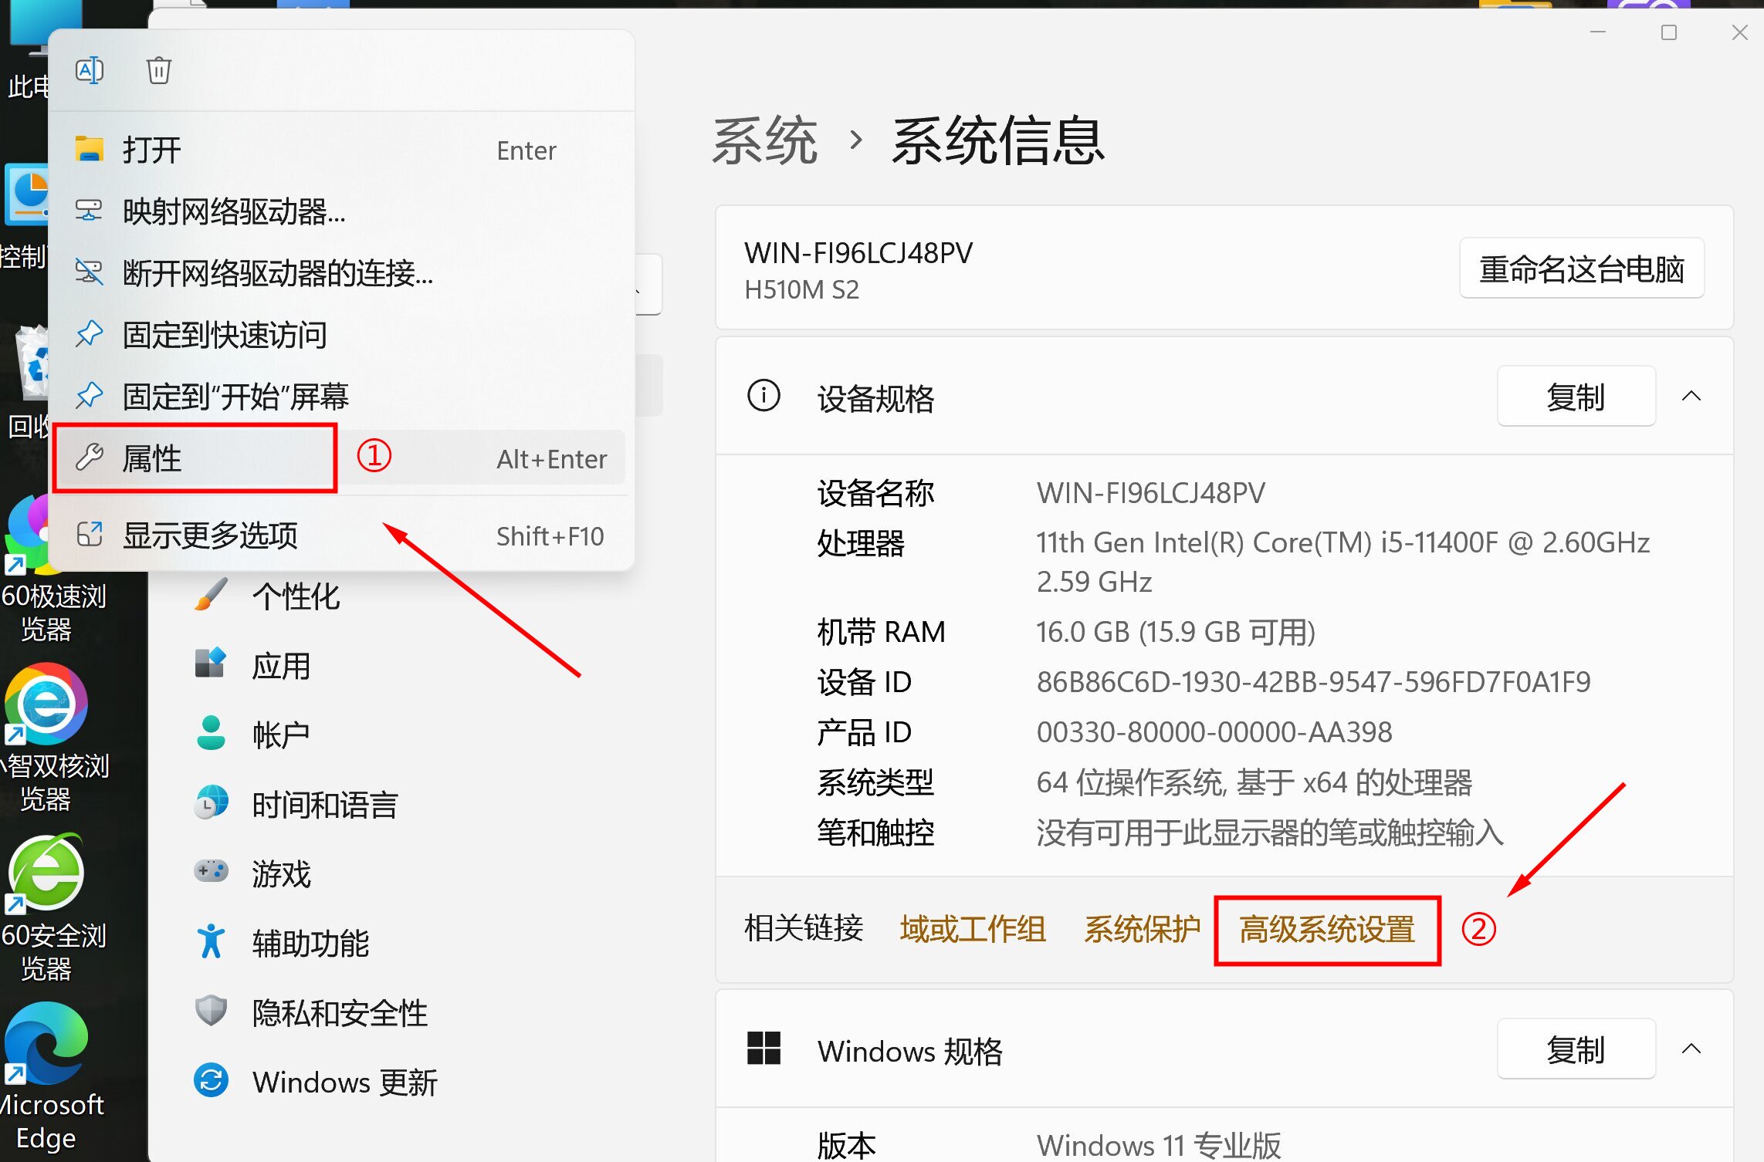The image size is (1764, 1162).
Task: Click the 隐私和安全性 shield icon
Action: click(211, 1010)
